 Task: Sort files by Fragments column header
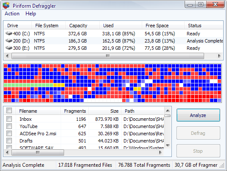coord(75,111)
